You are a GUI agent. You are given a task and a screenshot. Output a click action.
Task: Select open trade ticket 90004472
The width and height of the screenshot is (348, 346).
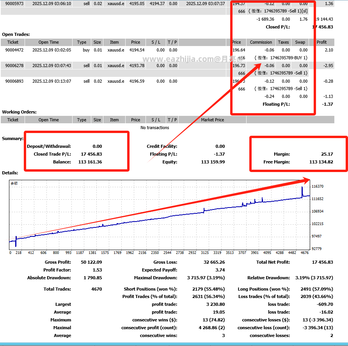[14, 50]
